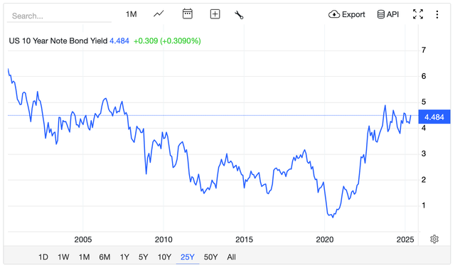Click the 2020 x-axis label
This screenshot has width=455, height=268.
point(325,240)
